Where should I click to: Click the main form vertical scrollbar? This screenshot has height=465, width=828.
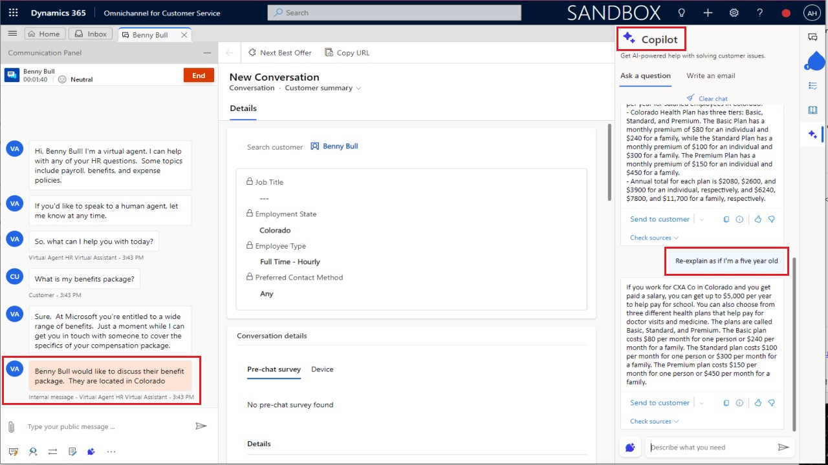pyautogui.click(x=609, y=162)
